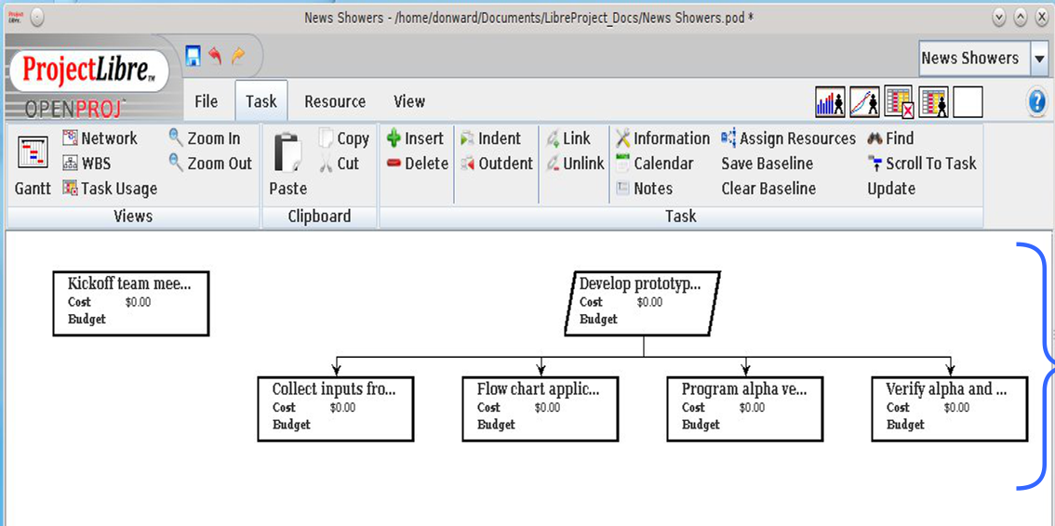The width and height of the screenshot is (1055, 526).
Task: Select the Flow chart application box
Action: 541,408
